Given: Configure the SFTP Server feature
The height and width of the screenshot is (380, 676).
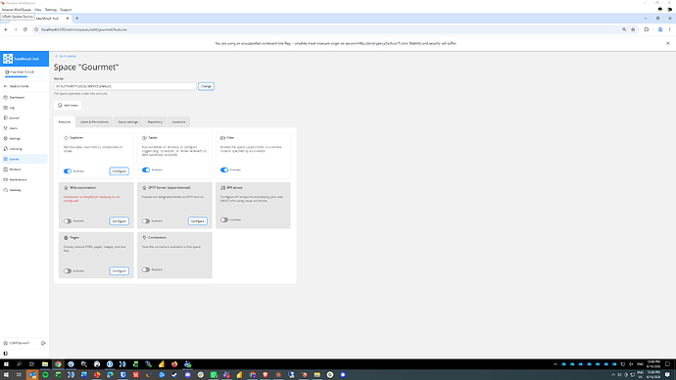Looking at the screenshot, I should 198,221.
